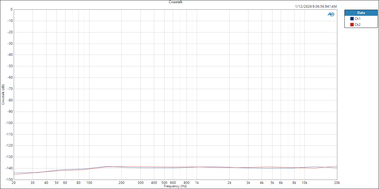Click the 4k tick on frequency axis
This screenshot has width=379, height=189.
click(x=262, y=182)
